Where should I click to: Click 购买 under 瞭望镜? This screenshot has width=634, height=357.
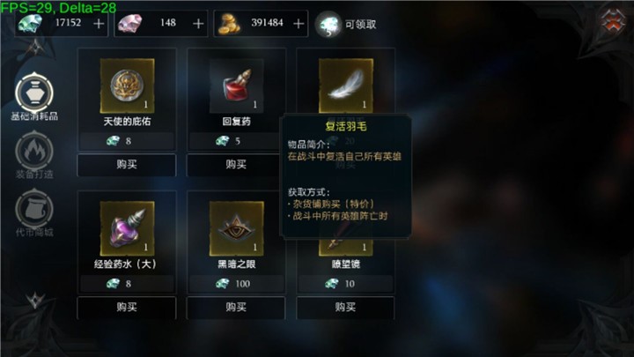[345, 308]
